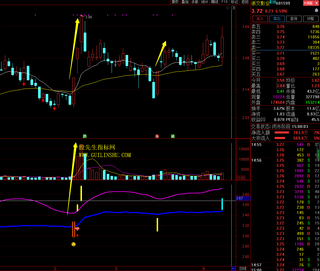
Task: Open the 日线 period selector
Action: pos(243,269)
